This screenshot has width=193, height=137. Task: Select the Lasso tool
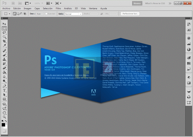click(4, 33)
